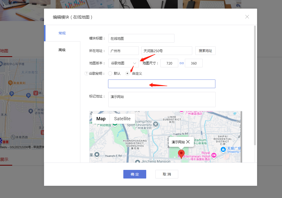Click the custom Google key input field

coord(162,84)
